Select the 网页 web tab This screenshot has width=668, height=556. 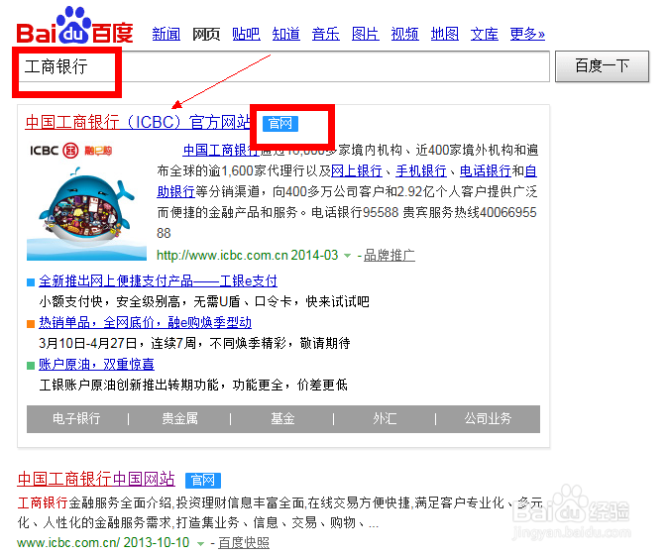click(206, 34)
